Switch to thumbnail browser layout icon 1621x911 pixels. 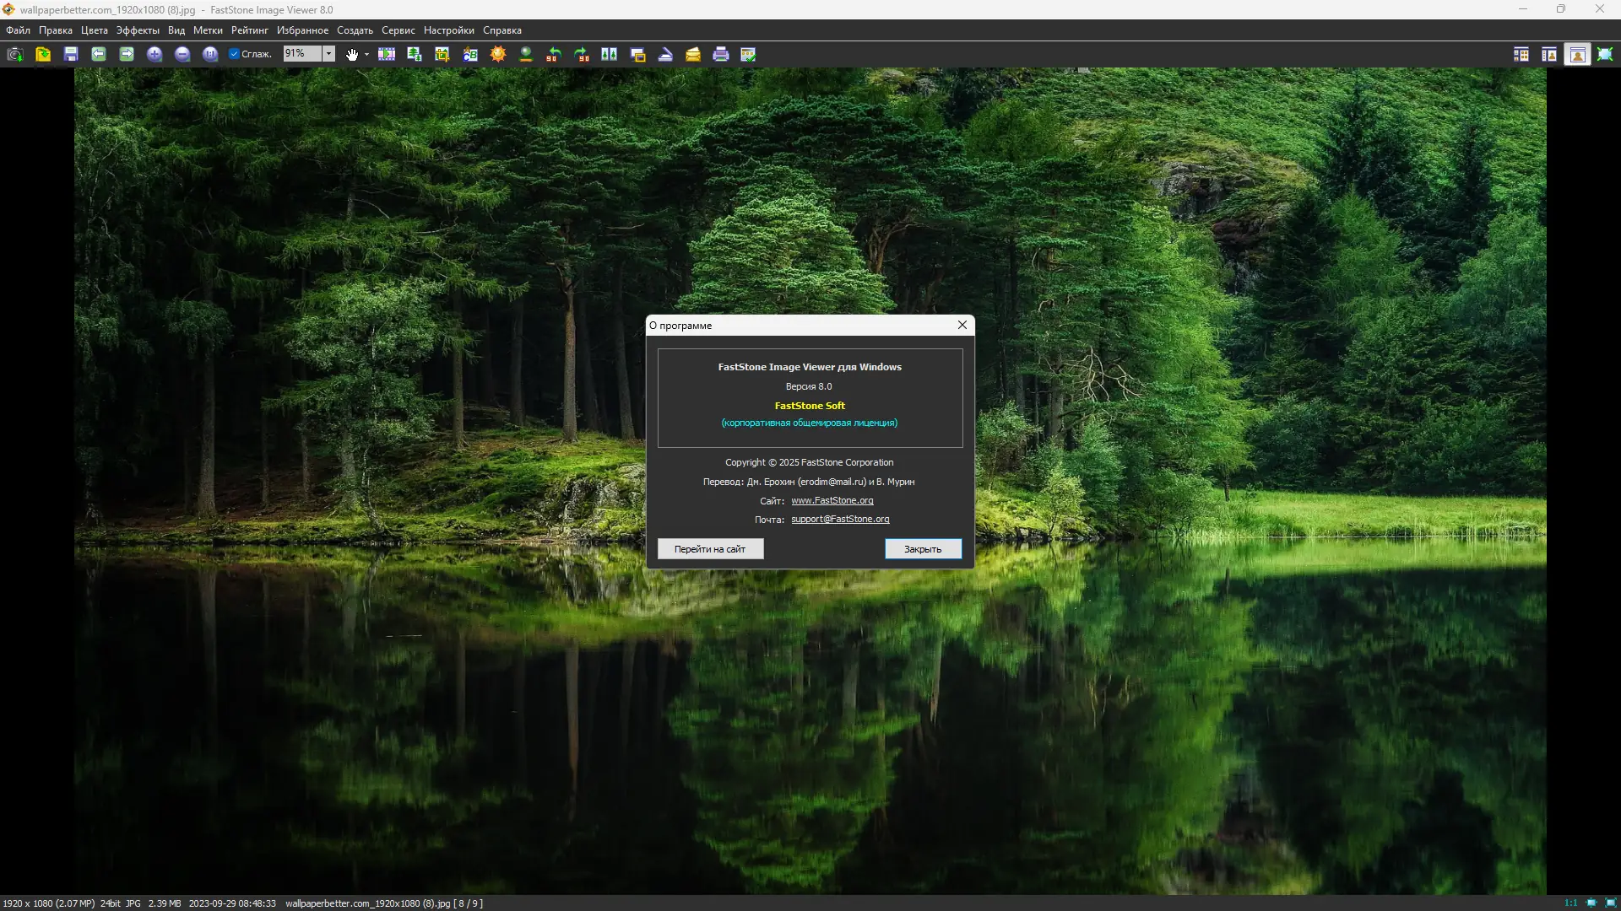[1521, 54]
